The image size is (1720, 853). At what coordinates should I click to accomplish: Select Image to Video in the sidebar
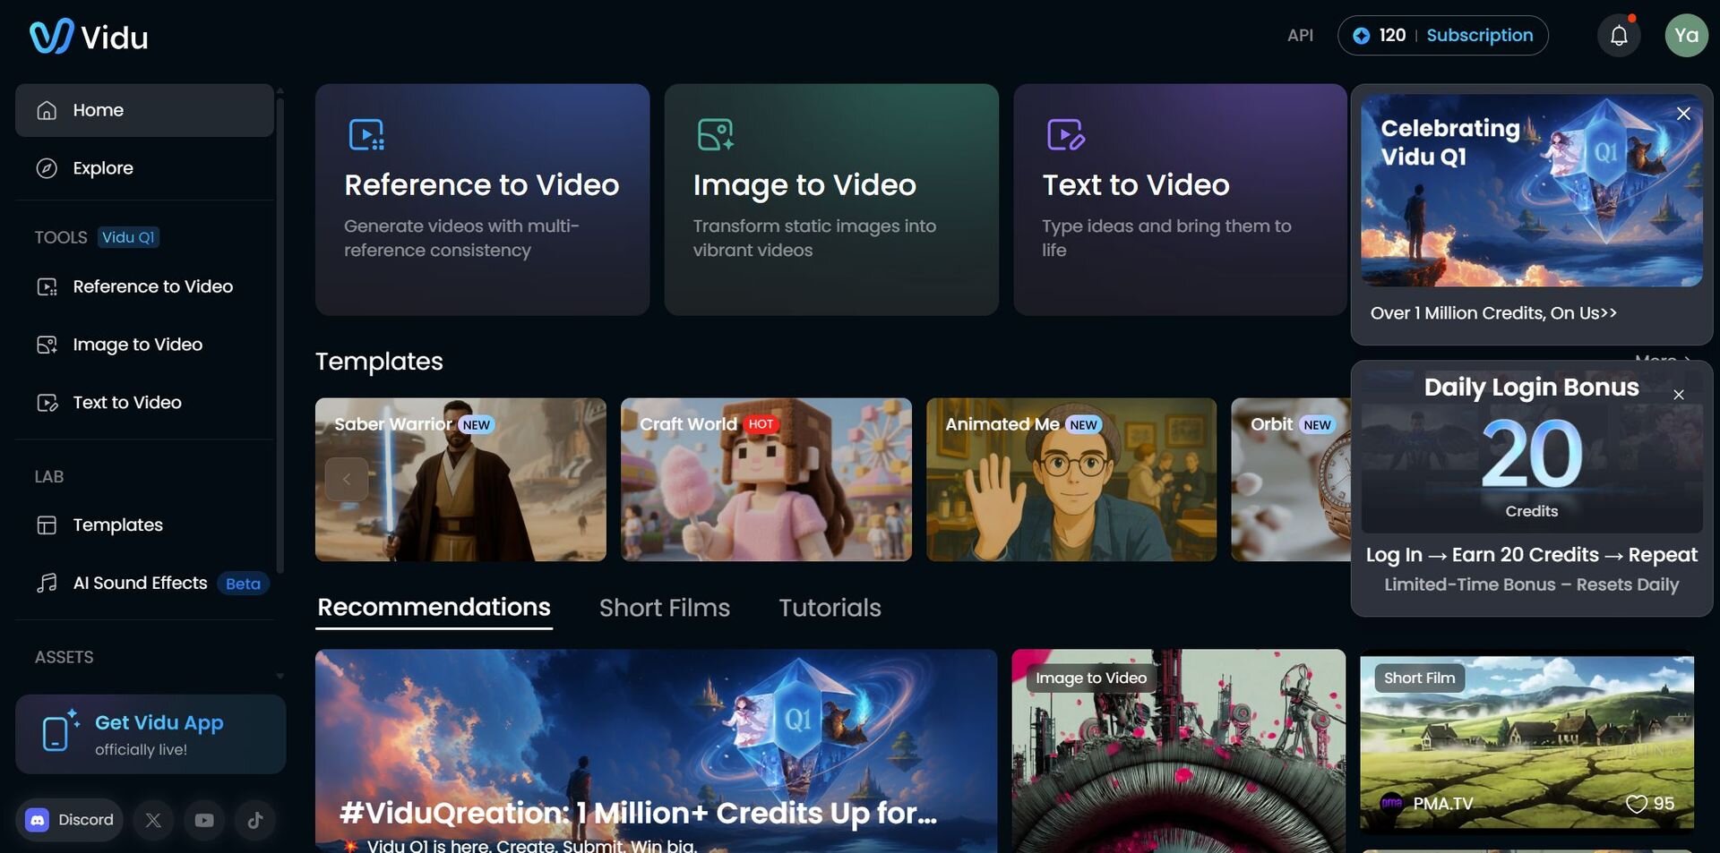(144, 345)
